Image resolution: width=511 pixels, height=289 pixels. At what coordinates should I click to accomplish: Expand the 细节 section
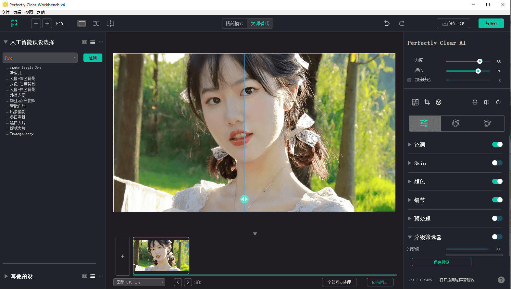(409, 200)
